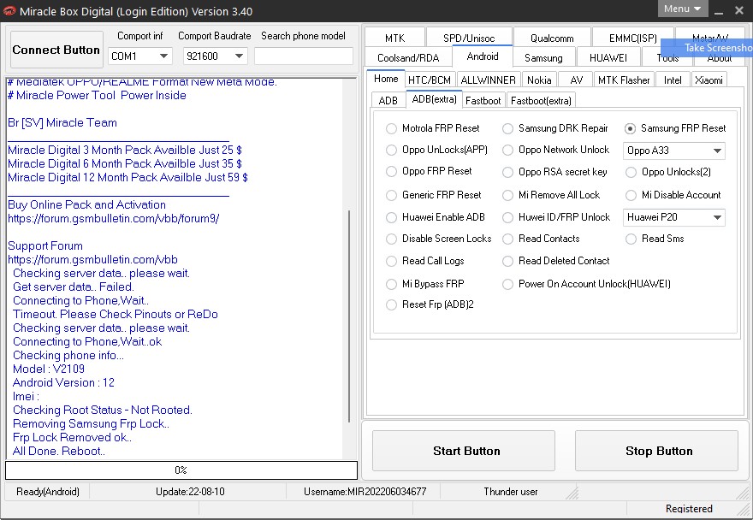Viewport: 753px width, 520px height.
Task: Open the Comport inf COM1 dropdown
Action: 139,56
